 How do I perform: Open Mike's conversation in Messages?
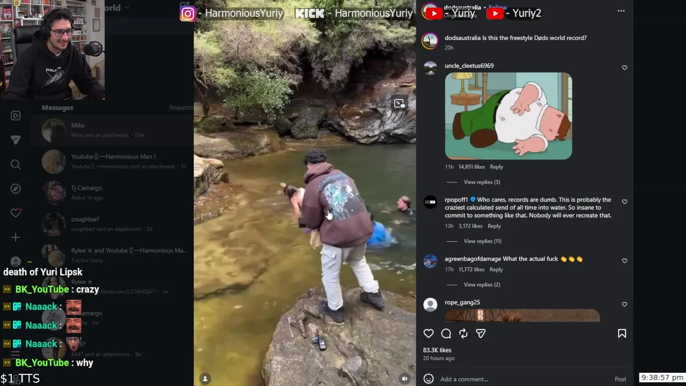[113, 130]
